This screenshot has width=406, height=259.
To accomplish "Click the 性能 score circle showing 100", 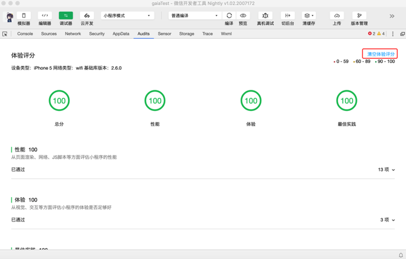I will click(155, 101).
